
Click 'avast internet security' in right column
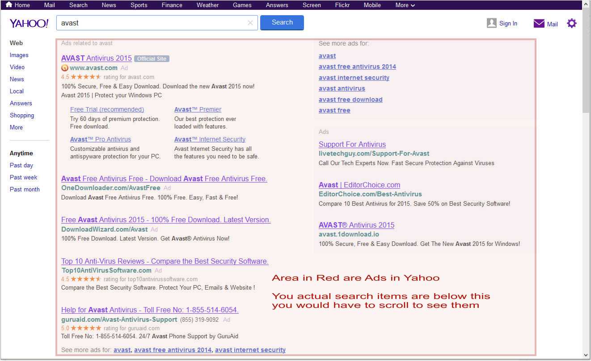point(354,78)
